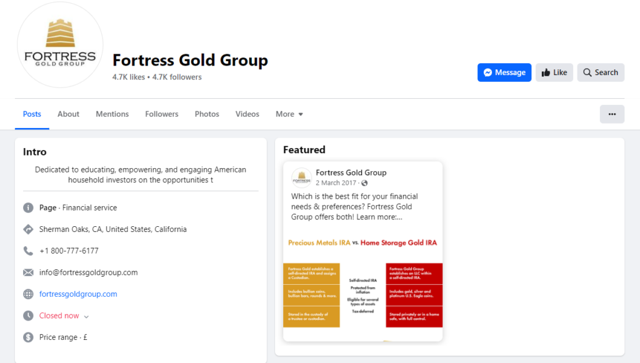Click the opening hours clock icon
The width and height of the screenshot is (640, 363).
point(28,316)
